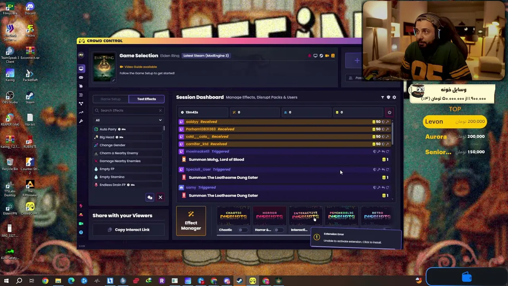Open the Windows Start menu
The width and height of the screenshot is (508, 286).
point(6,281)
